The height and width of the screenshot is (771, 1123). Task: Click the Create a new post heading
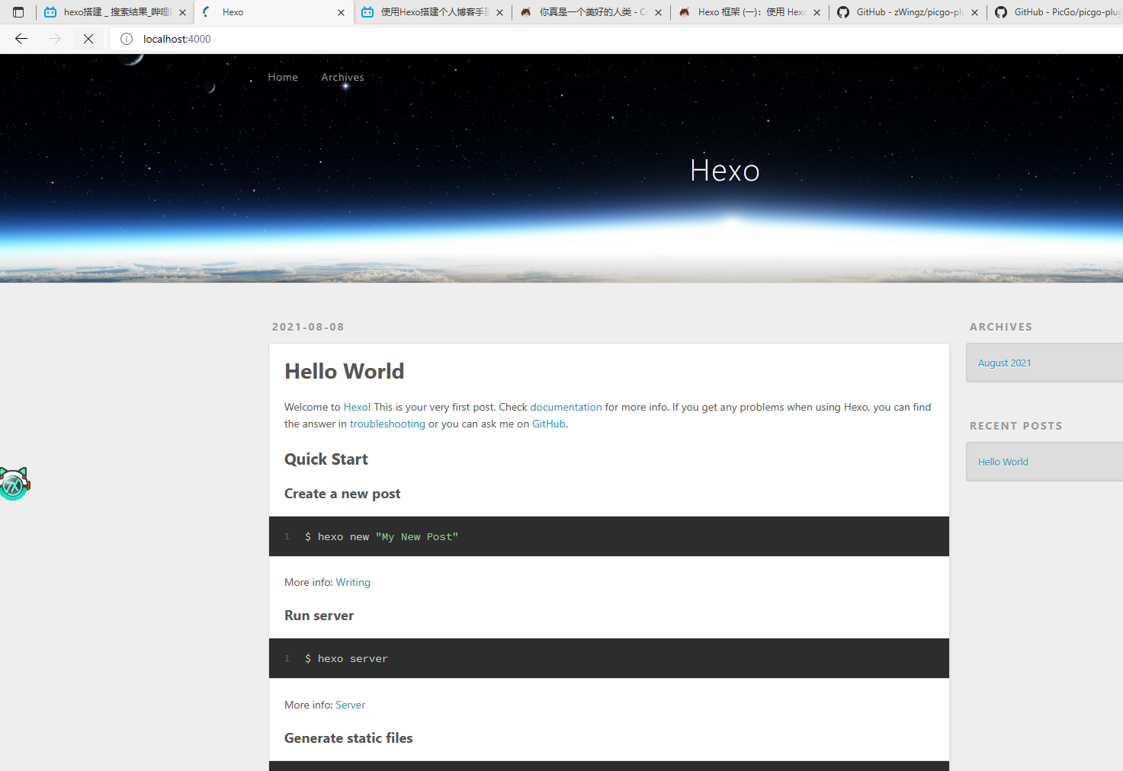[342, 494]
